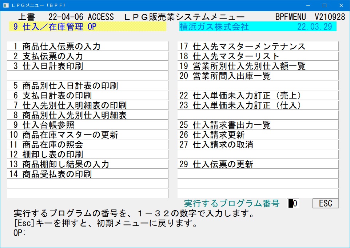Select 6 支払日計表の印刷
The height and width of the screenshot is (248, 350).
88,95
